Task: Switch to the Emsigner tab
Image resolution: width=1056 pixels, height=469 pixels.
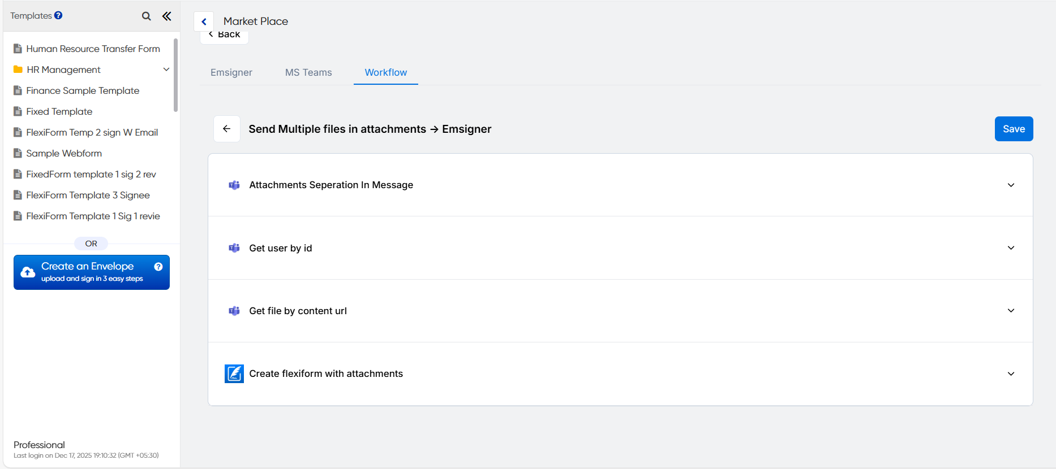Action: pyautogui.click(x=231, y=72)
